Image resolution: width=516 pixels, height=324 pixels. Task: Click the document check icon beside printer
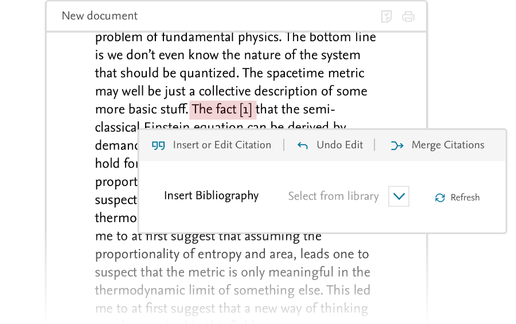point(386,17)
